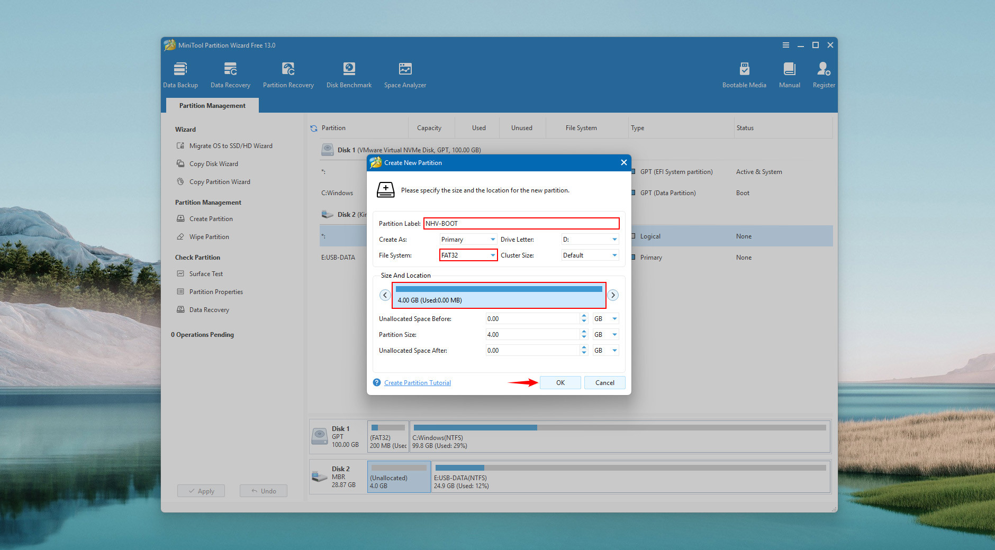Increase Partition Size with up stepper
995x550 pixels.
click(x=584, y=332)
